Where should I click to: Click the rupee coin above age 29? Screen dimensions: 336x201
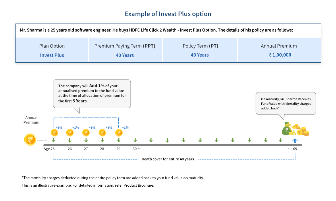tap(119, 133)
